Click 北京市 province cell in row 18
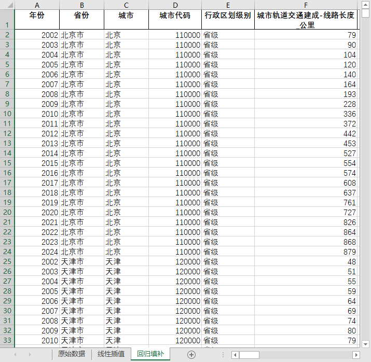This screenshot has height=362, width=371. pos(81,192)
